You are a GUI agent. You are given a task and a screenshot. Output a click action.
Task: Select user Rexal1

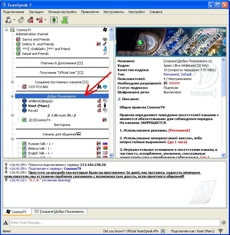(33, 111)
